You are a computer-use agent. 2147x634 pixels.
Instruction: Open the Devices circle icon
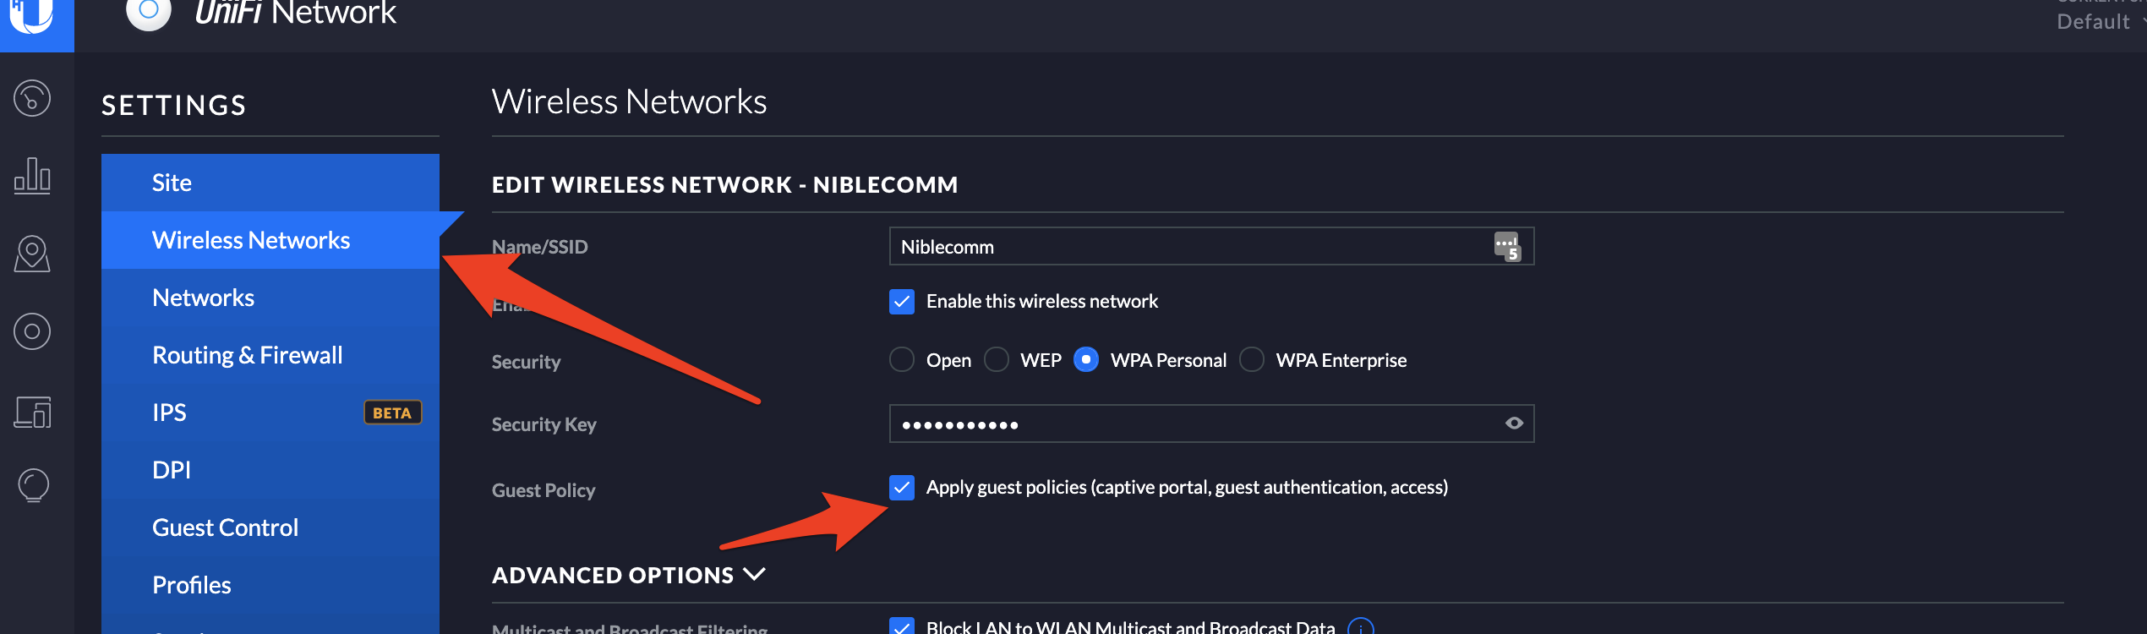pyautogui.click(x=32, y=331)
